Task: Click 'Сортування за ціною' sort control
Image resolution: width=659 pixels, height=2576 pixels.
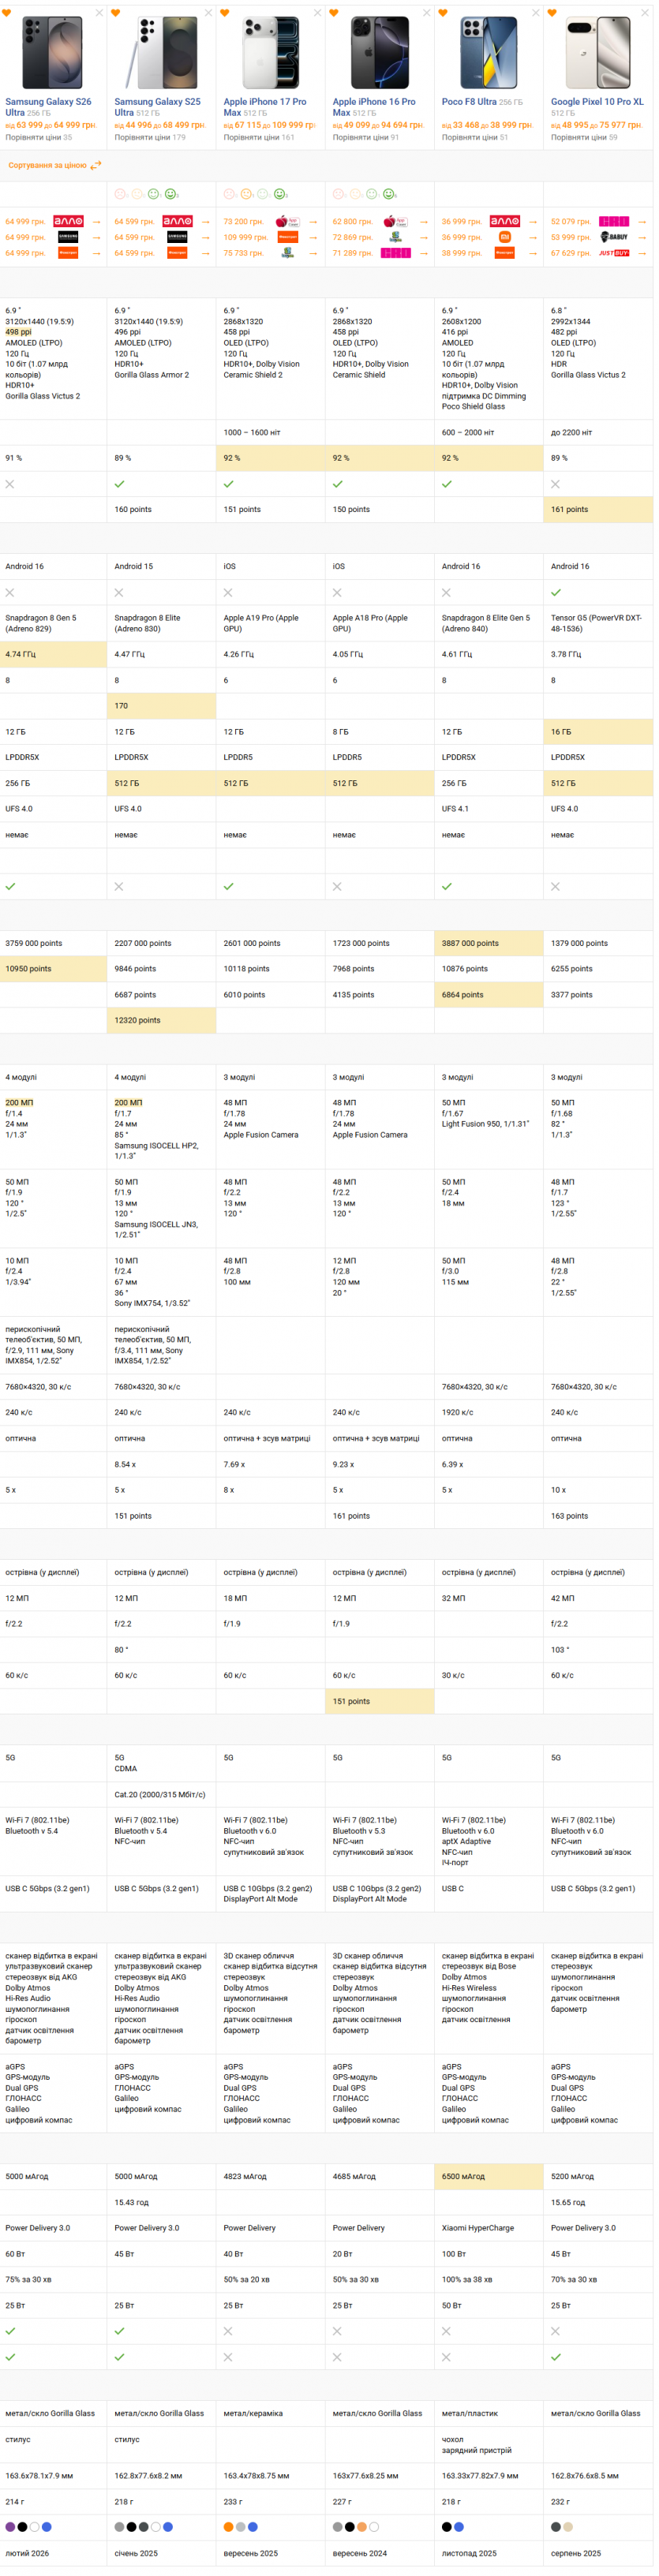Action: (x=54, y=165)
